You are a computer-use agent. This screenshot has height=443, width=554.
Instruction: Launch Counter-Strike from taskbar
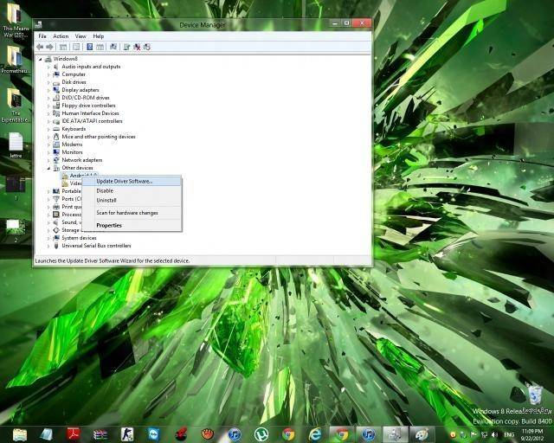127,434
